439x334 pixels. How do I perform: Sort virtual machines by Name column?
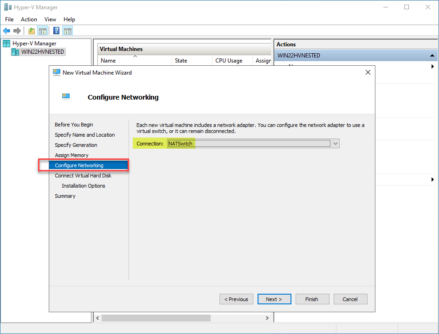point(135,60)
